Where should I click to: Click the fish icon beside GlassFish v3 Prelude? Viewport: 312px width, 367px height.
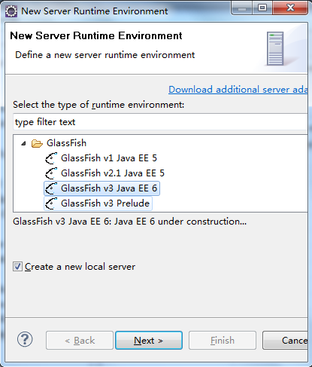pyautogui.click(x=51, y=203)
